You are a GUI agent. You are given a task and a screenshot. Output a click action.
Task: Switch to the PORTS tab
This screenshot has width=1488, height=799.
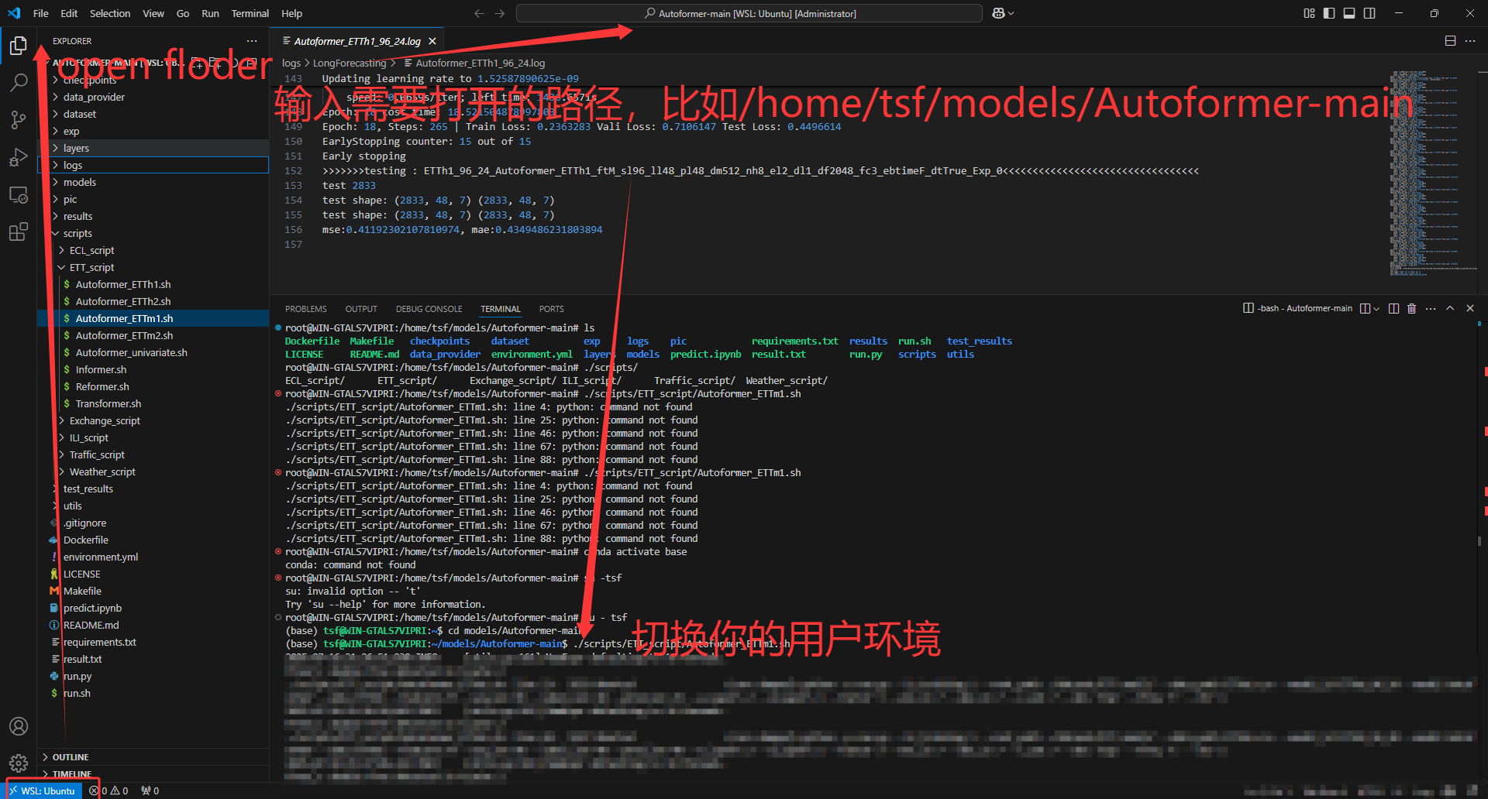pos(551,309)
